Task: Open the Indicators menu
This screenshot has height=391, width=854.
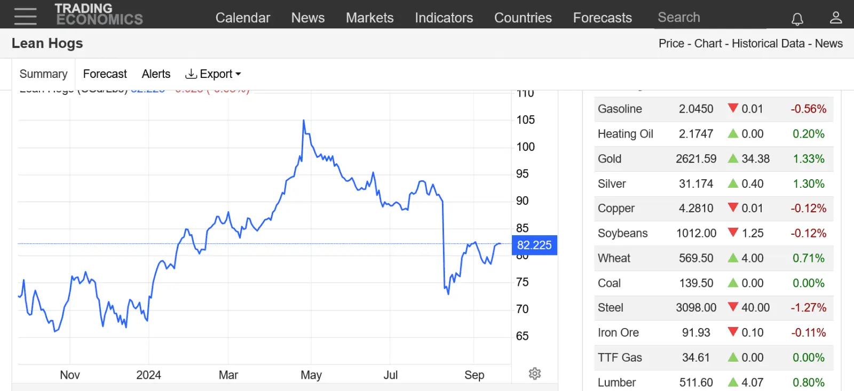Action: coord(444,18)
